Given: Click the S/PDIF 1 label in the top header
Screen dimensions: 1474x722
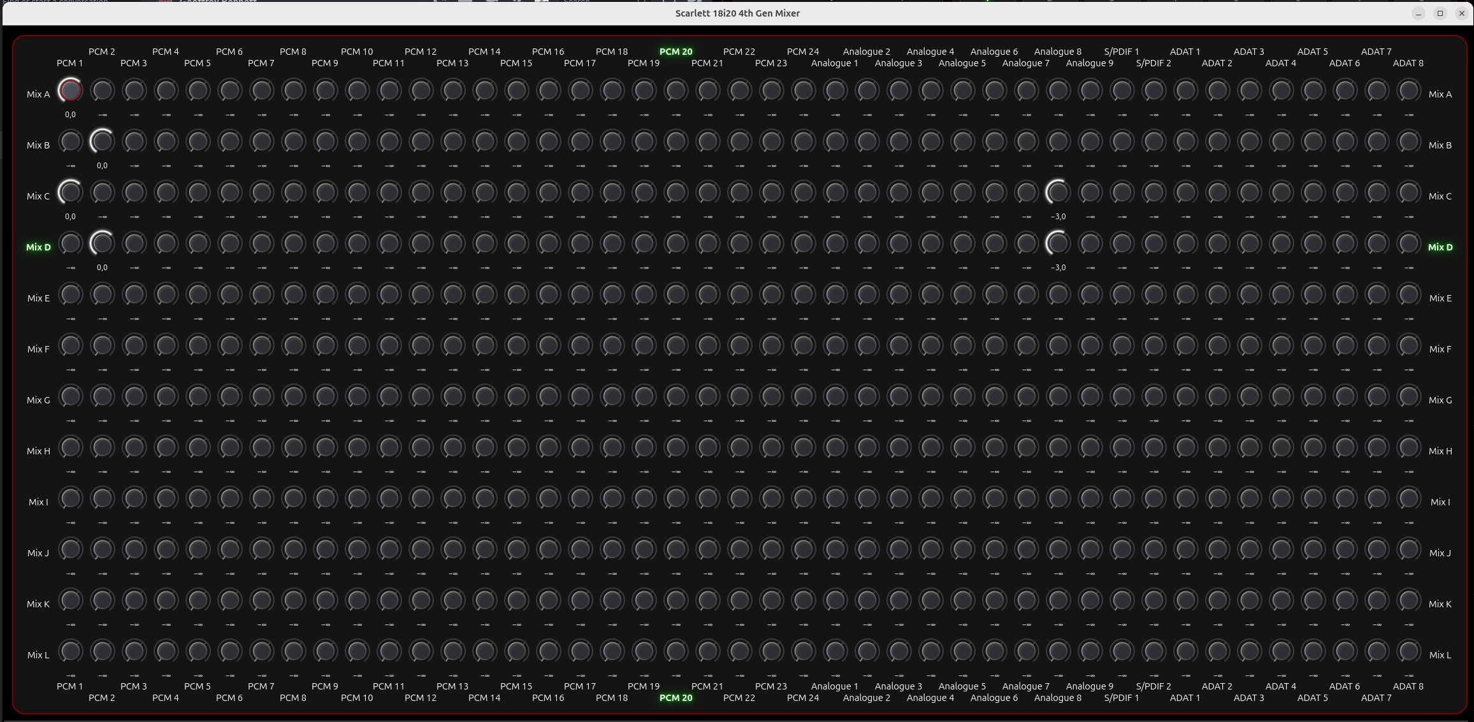Looking at the screenshot, I should (1122, 52).
